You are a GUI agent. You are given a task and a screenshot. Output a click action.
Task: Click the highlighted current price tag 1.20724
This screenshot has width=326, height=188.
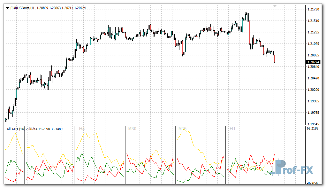(313, 62)
